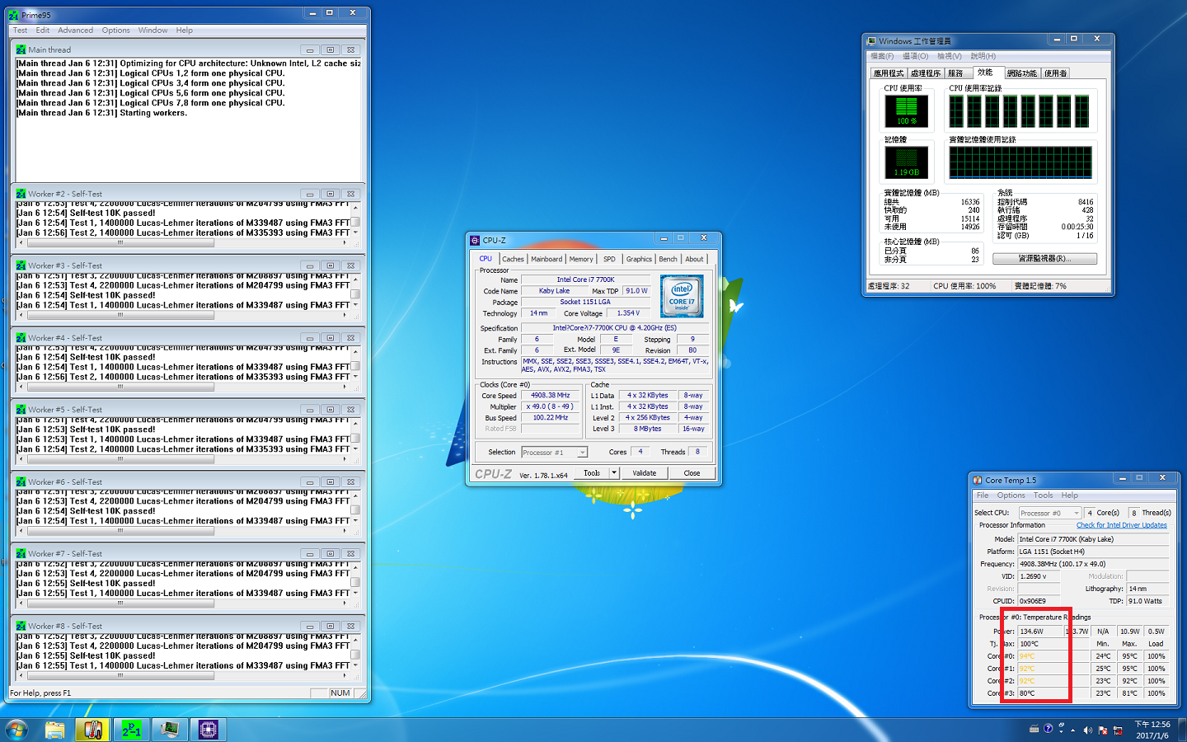Click the Tools button in CPU-Z
This screenshot has height=742, width=1187.
click(592, 473)
